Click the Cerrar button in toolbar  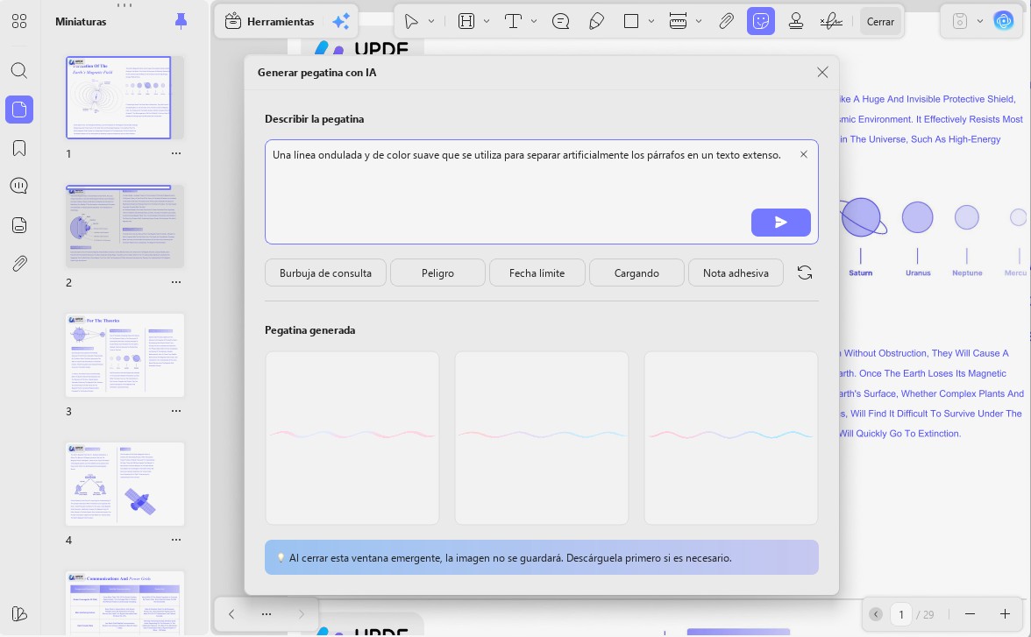[x=880, y=22]
